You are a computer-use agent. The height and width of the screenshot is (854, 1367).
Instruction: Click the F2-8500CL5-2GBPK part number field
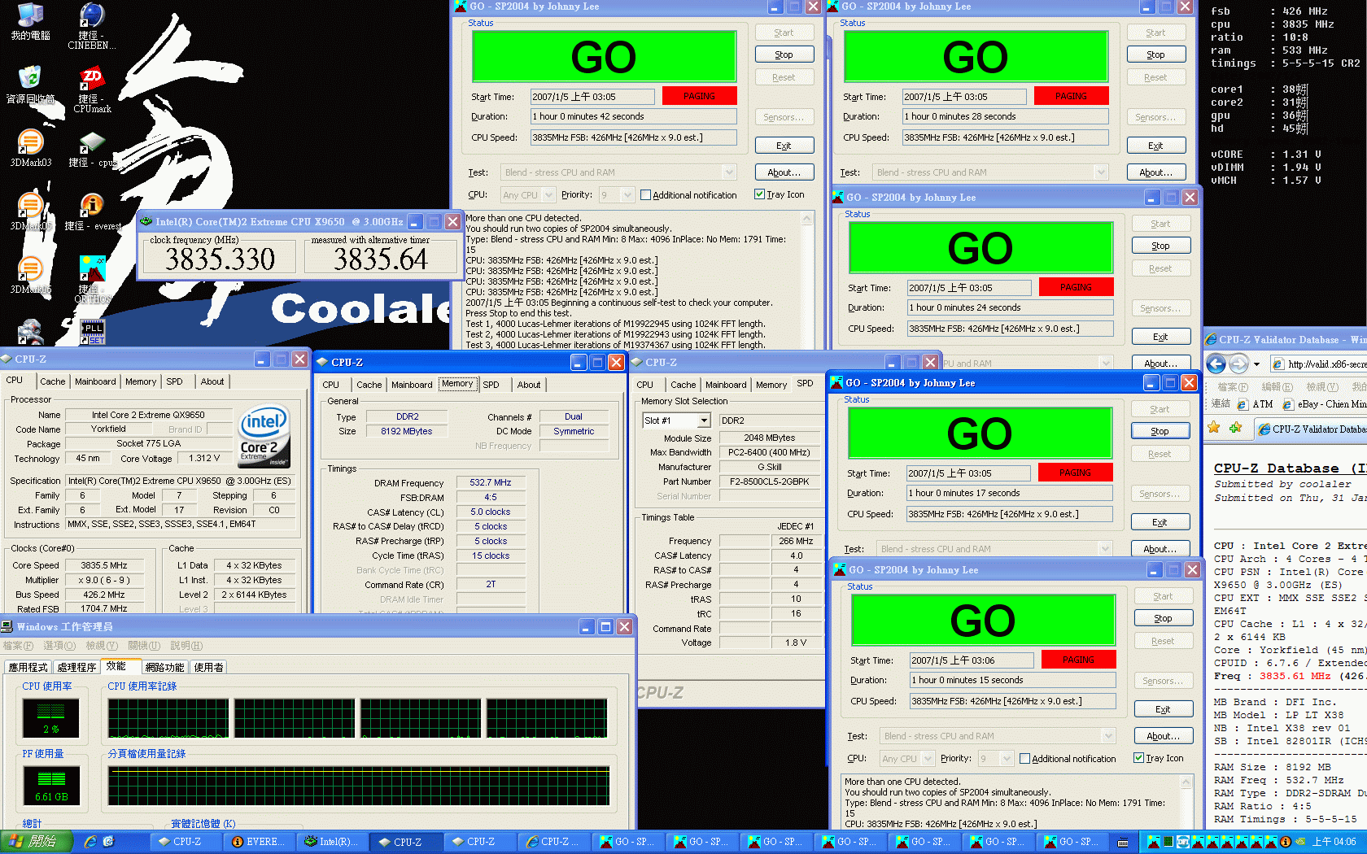click(x=770, y=481)
